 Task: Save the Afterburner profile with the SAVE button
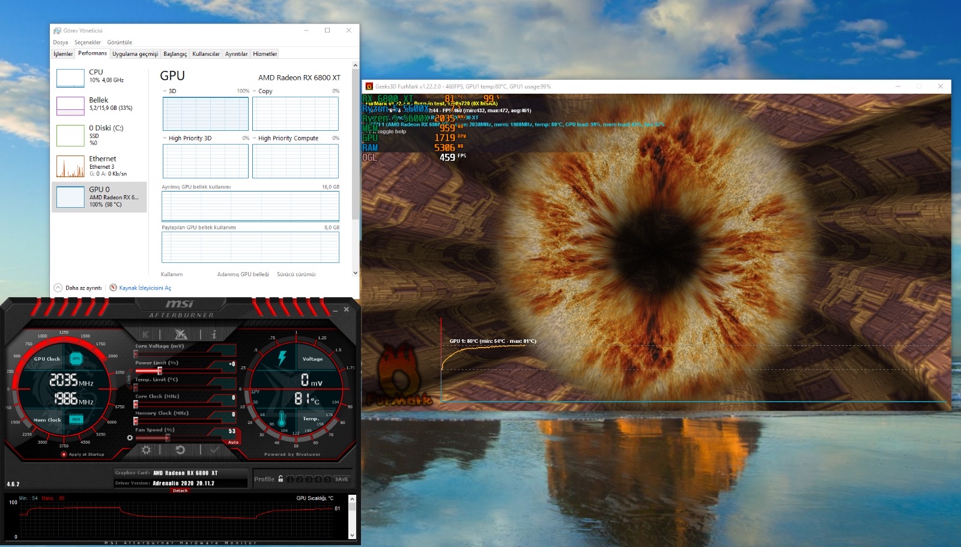click(x=342, y=479)
